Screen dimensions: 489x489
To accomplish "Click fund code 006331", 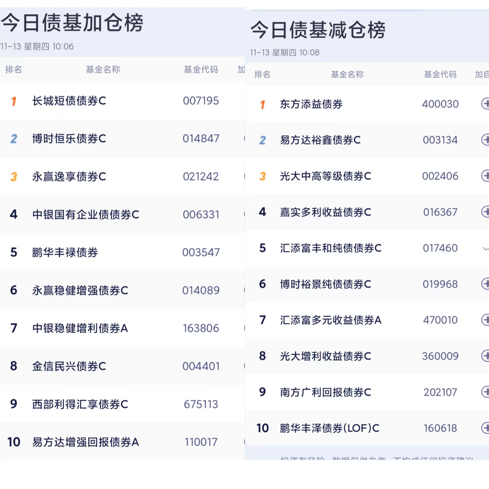I will click(x=201, y=214).
